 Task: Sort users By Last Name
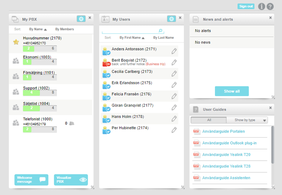pyautogui.click(x=164, y=38)
